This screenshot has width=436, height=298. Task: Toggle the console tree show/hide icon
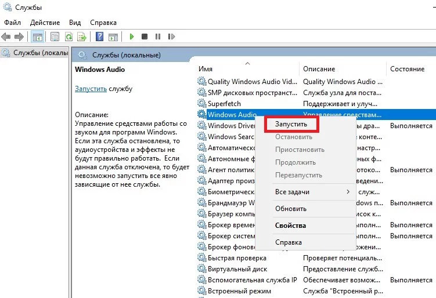click(x=38, y=37)
